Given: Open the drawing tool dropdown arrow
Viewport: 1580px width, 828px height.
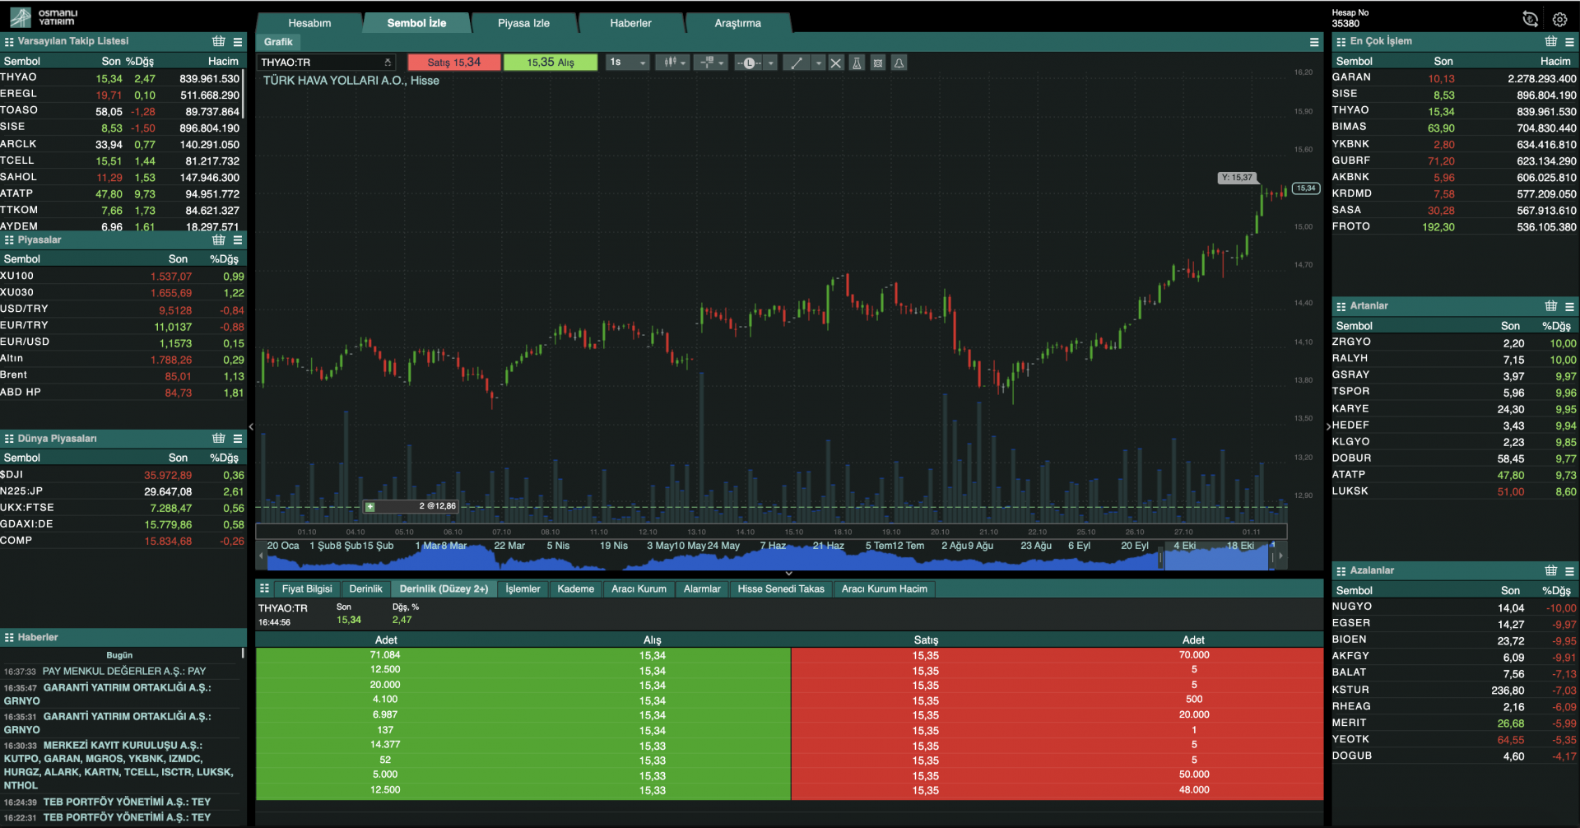Looking at the screenshot, I should tap(818, 63).
